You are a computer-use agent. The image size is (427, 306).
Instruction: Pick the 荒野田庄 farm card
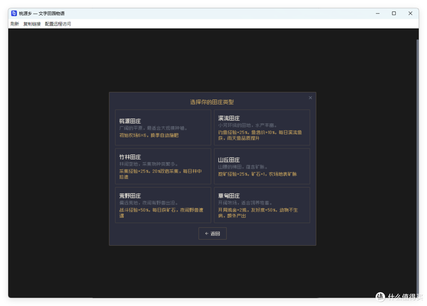pos(163,205)
